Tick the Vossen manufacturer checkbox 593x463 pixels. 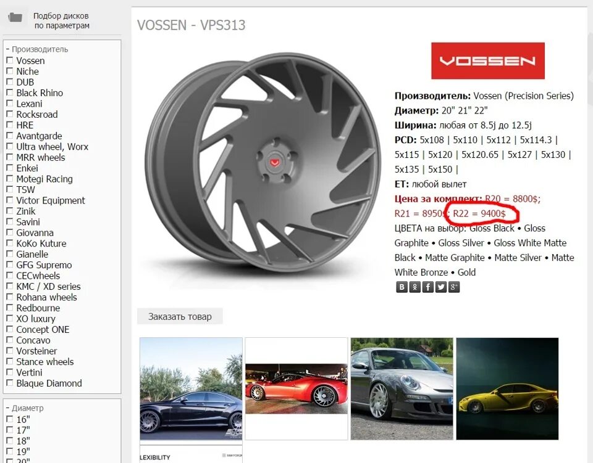pos(10,60)
